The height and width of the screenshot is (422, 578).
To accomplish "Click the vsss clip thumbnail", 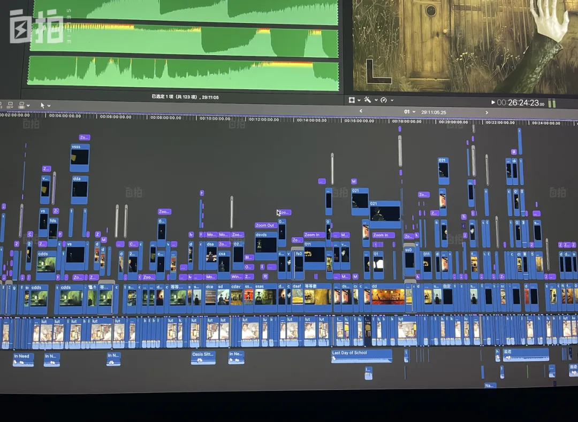I will [x=79, y=157].
